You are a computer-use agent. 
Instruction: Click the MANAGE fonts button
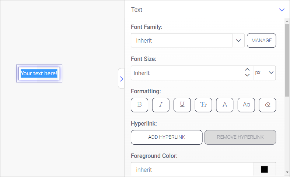coord(261,40)
